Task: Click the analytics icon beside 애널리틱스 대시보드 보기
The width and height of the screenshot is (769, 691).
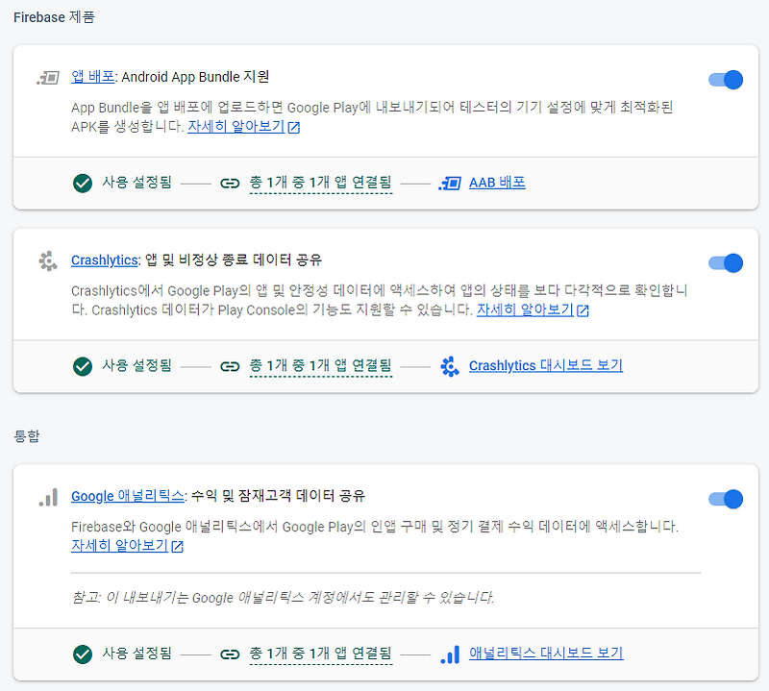Action: point(449,654)
